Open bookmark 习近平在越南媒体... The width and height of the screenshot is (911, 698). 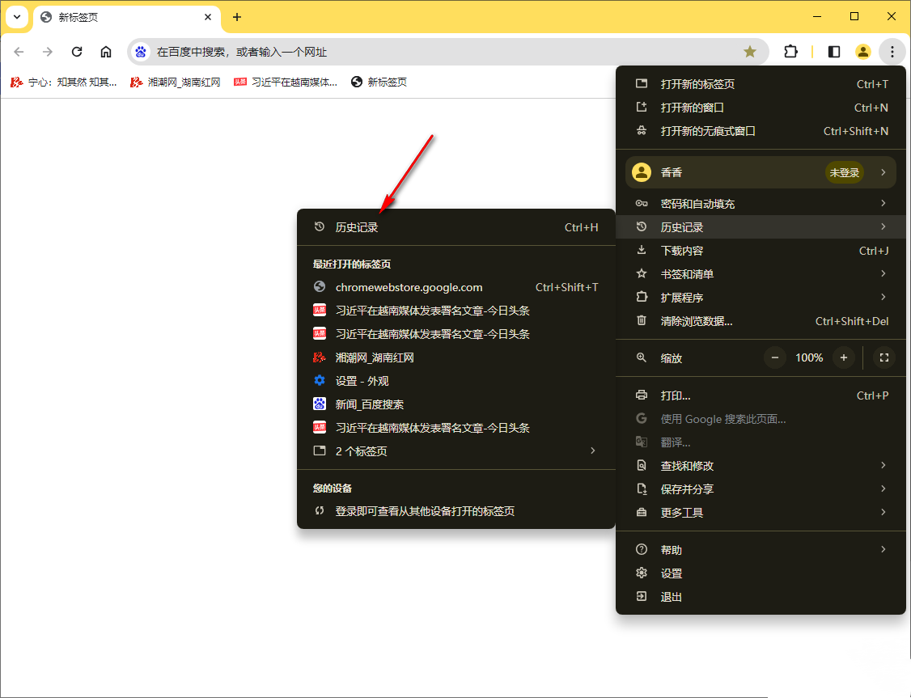click(x=286, y=82)
